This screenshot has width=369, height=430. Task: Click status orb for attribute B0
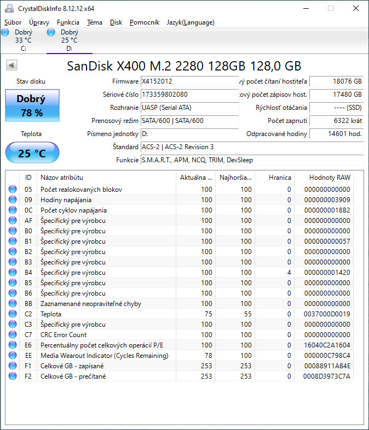13,231
